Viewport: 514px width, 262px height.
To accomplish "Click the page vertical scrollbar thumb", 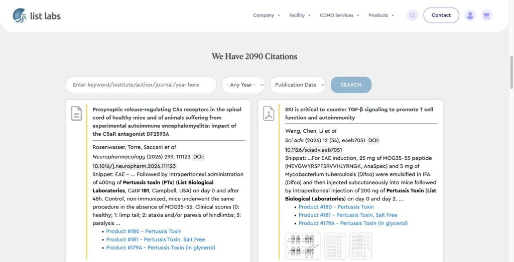I will (x=511, y=72).
